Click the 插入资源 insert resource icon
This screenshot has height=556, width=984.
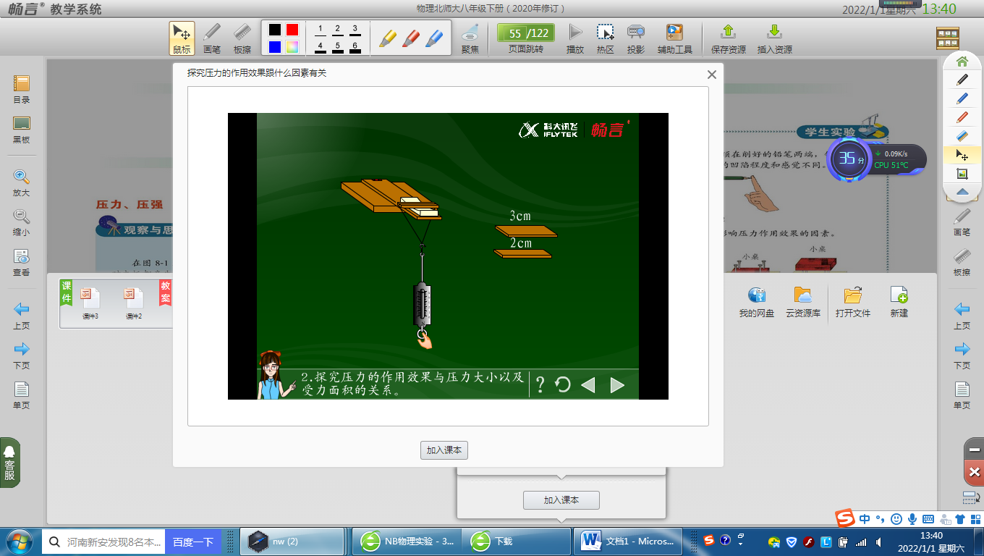pos(774,38)
